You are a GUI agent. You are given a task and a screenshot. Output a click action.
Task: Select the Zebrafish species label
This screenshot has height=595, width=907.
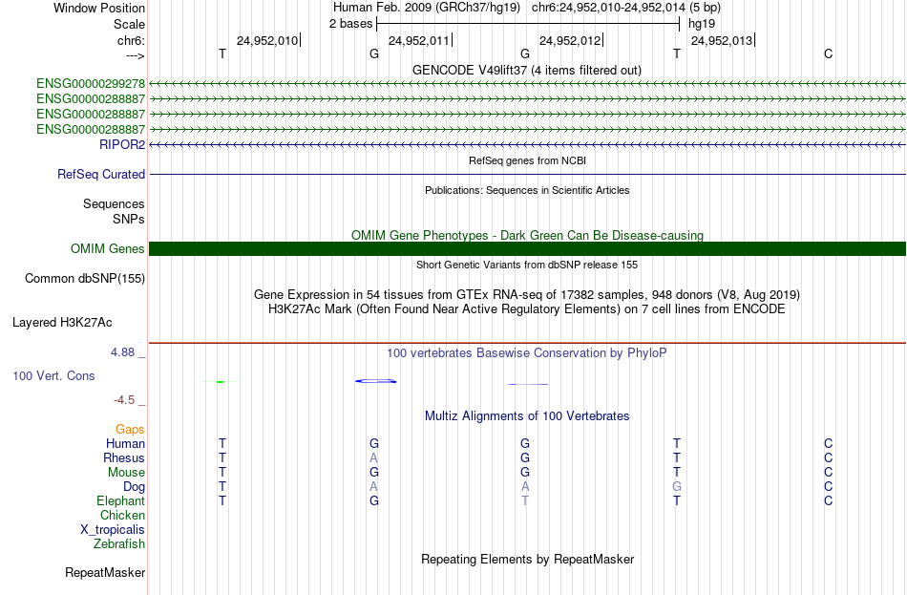119,544
